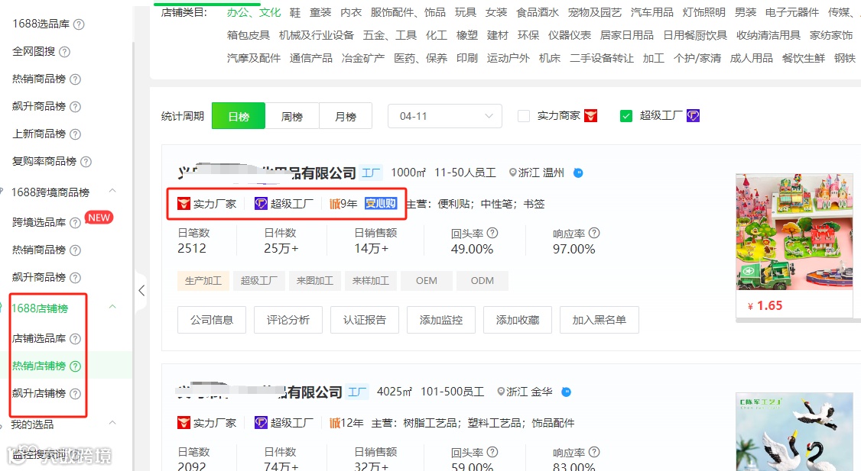Click 超级工厂 purple badge icon in filter bar

pos(693,116)
